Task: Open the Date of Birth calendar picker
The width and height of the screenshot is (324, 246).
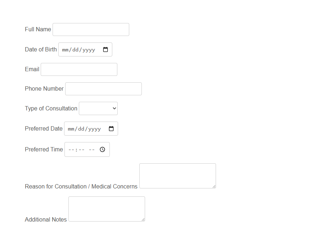Action: 105,49
